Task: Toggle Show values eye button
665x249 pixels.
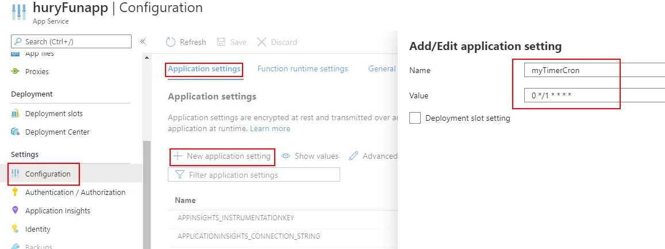Action: point(310,156)
